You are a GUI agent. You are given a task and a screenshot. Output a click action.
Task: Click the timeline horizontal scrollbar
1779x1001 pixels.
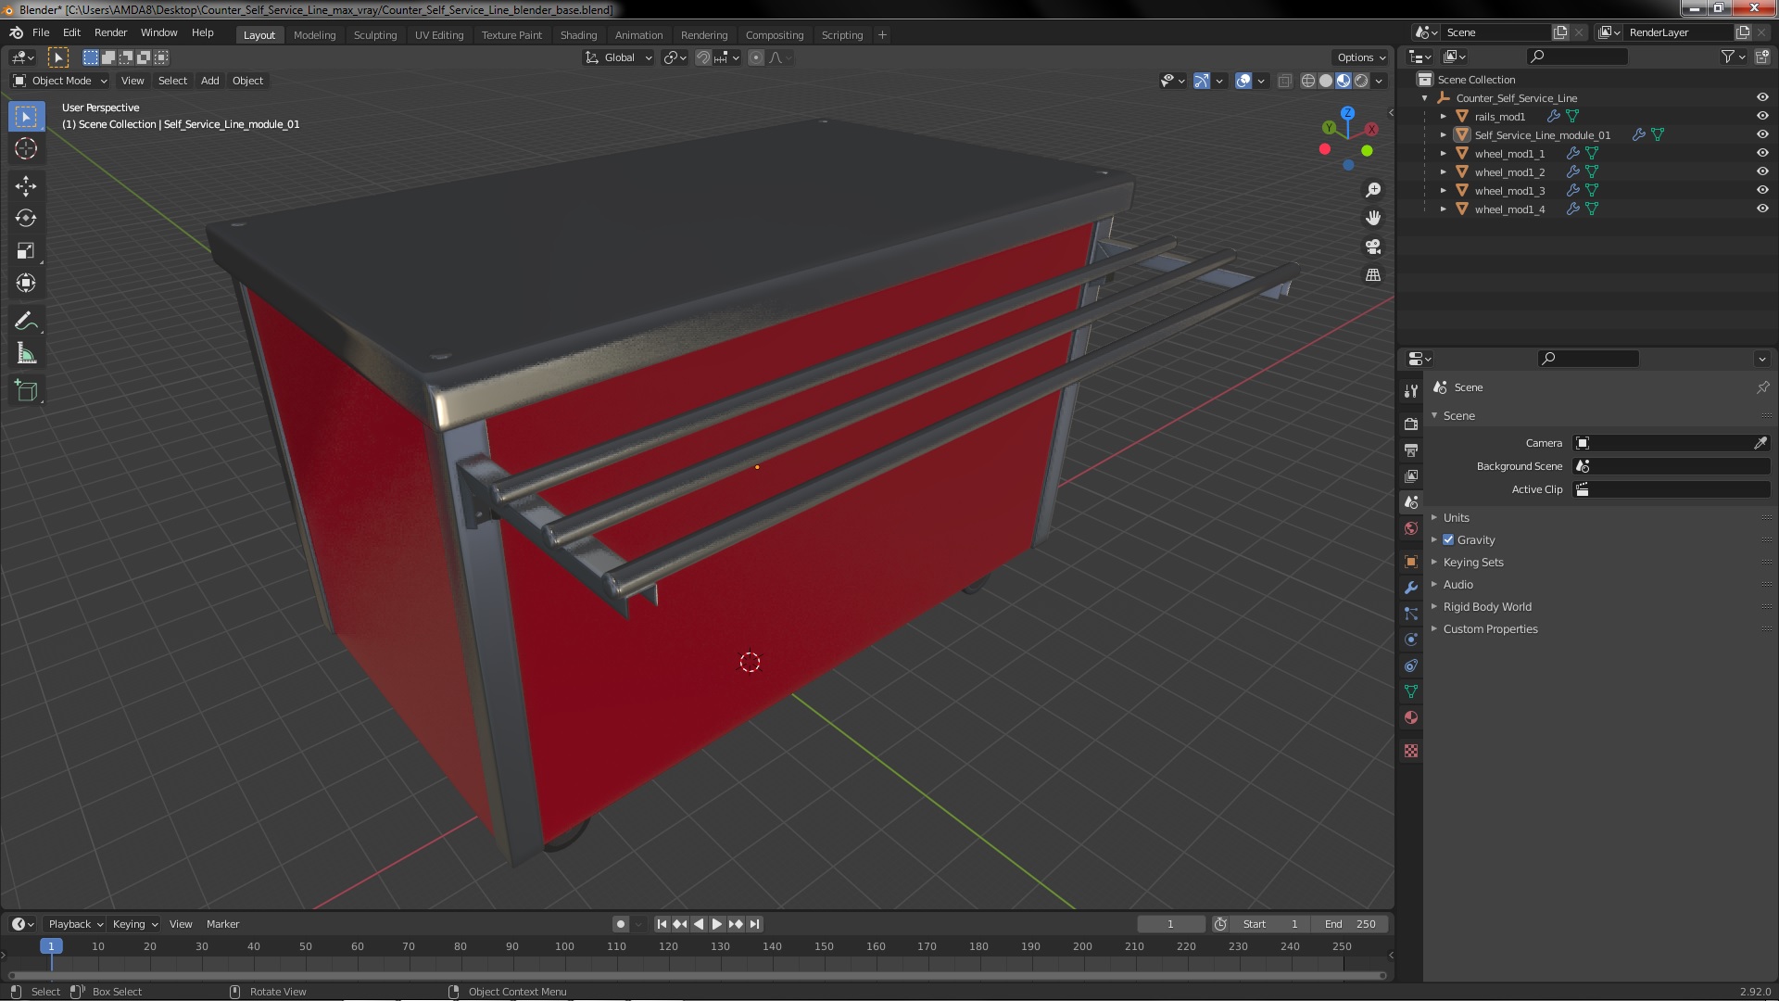coord(696,975)
